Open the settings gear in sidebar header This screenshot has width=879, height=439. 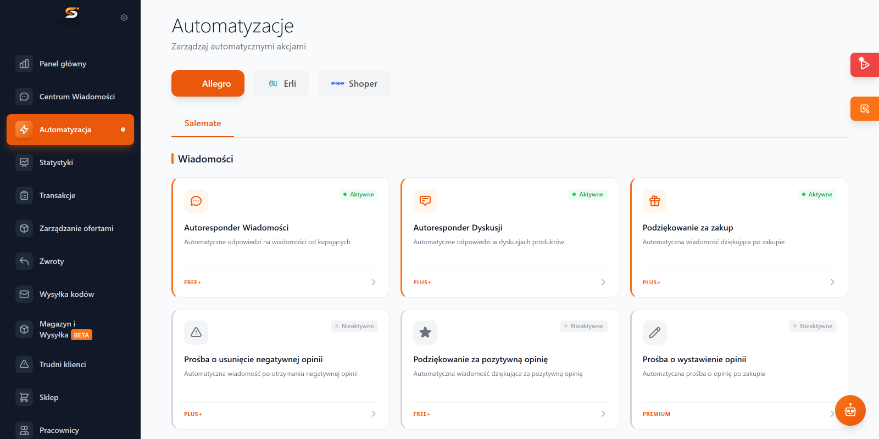[124, 18]
